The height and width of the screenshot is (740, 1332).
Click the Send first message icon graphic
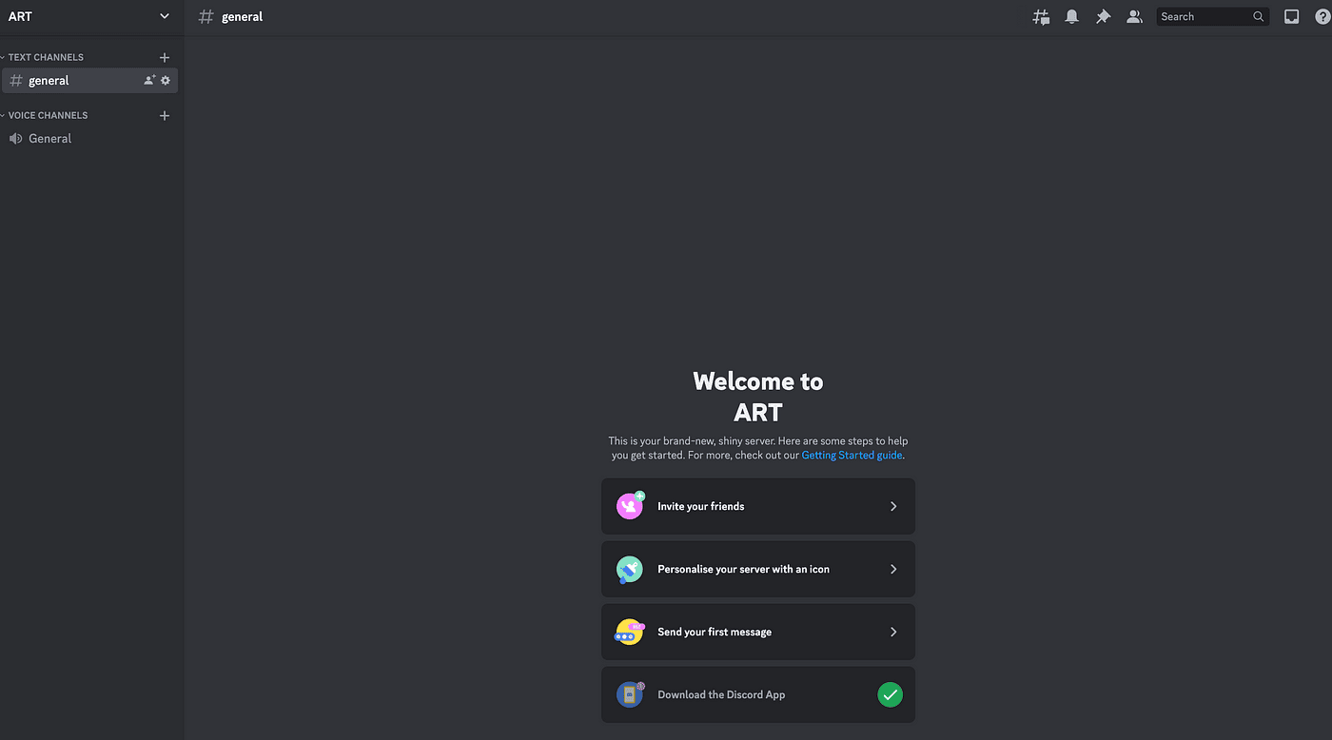pyautogui.click(x=630, y=632)
